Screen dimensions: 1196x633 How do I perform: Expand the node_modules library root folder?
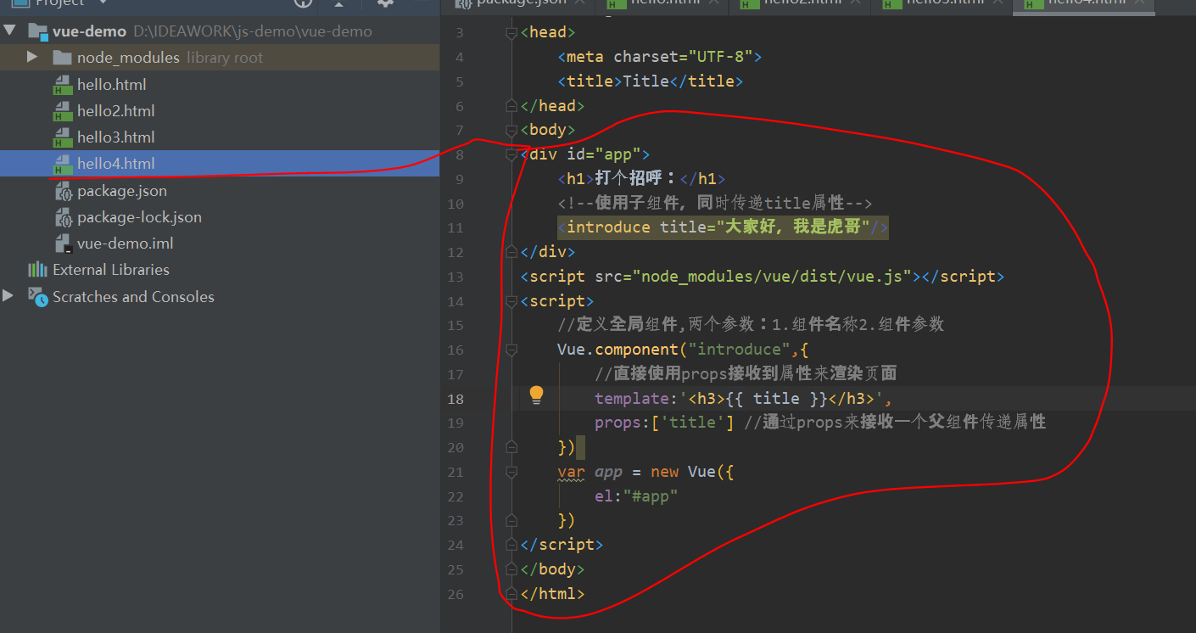click(31, 58)
